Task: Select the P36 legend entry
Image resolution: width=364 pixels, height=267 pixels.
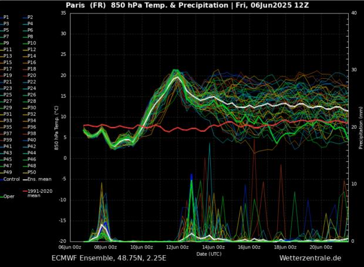Action: 32,127
